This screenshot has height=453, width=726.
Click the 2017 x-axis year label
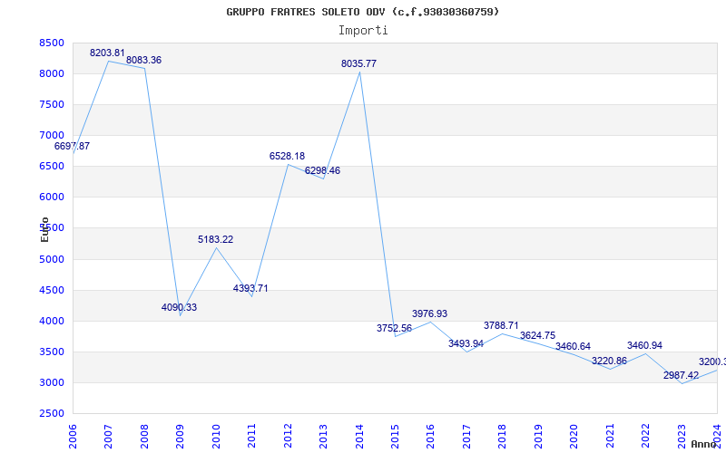(x=466, y=437)
